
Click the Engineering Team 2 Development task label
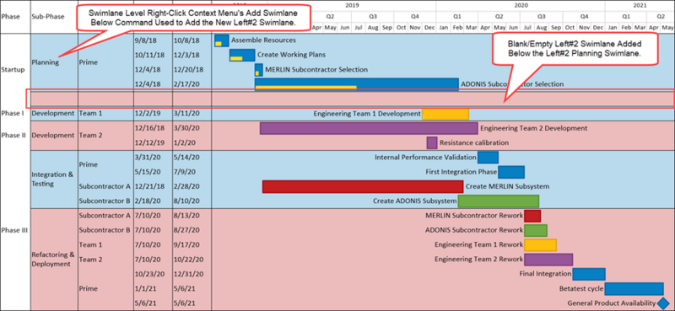(x=534, y=128)
